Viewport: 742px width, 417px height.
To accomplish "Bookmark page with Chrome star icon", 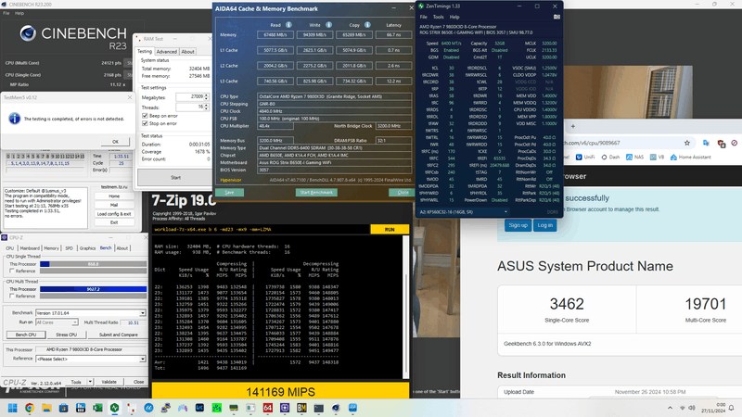I will point(687,143).
